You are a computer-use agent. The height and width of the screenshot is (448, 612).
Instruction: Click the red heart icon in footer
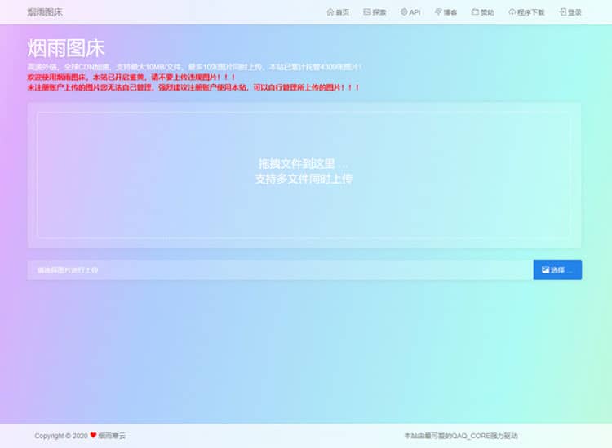(x=93, y=435)
